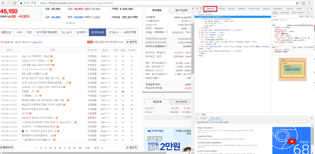Add new style rule plus icon
The height and width of the screenshot is (154, 315).
311,16
